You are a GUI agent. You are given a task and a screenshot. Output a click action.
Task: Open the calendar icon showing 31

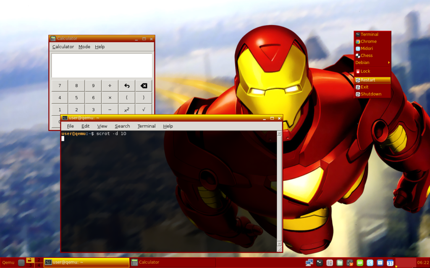coord(390,263)
